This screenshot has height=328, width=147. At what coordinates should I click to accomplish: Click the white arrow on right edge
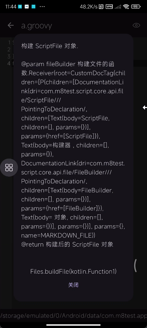click(x=145, y=108)
